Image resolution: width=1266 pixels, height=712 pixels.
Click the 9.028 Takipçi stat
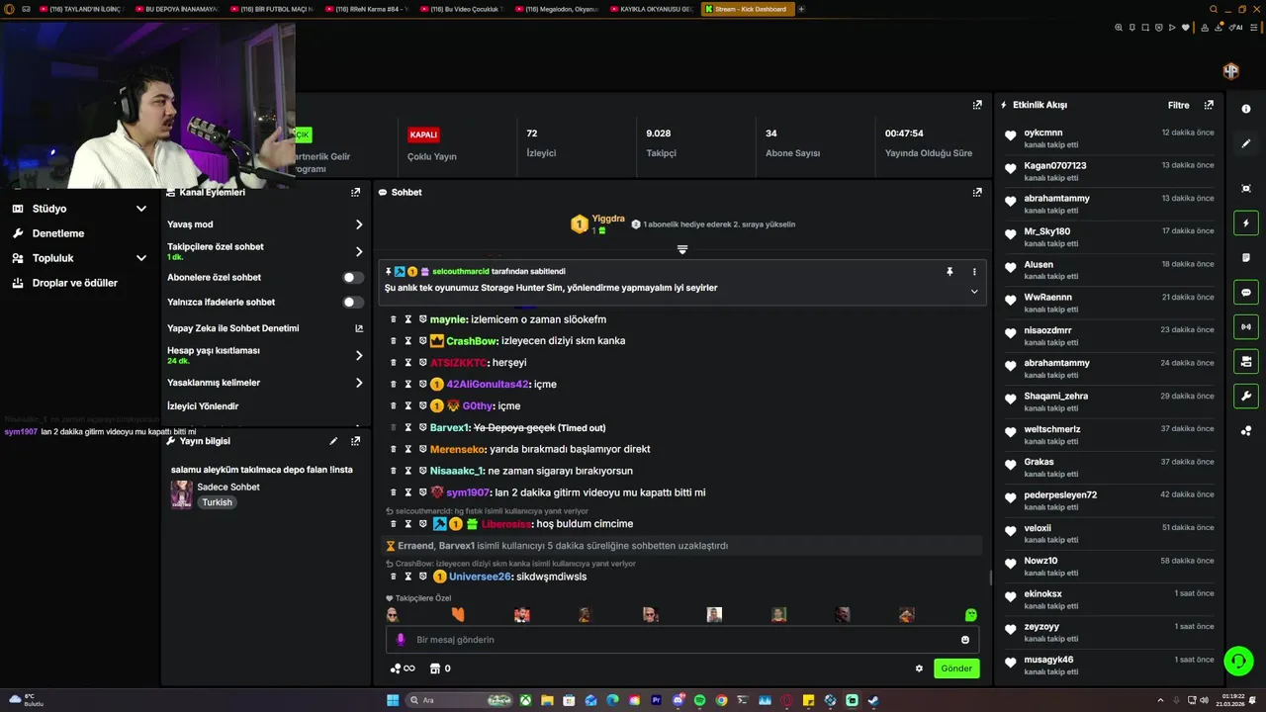(661, 143)
